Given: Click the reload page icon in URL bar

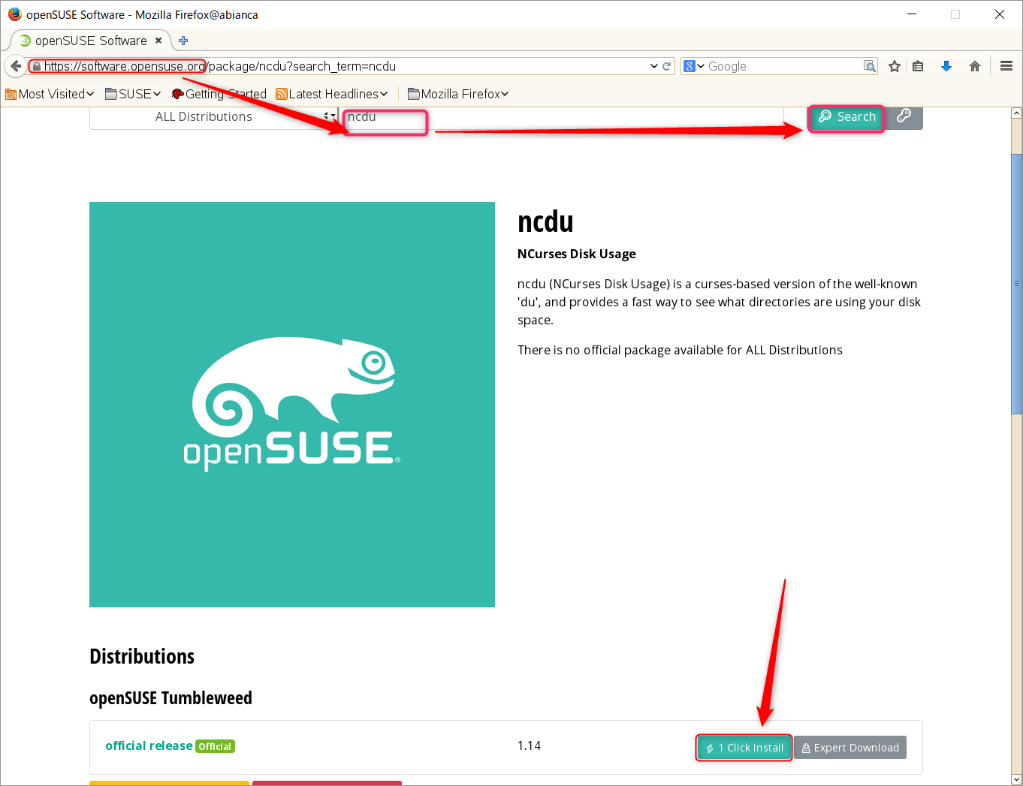Looking at the screenshot, I should pos(666,66).
